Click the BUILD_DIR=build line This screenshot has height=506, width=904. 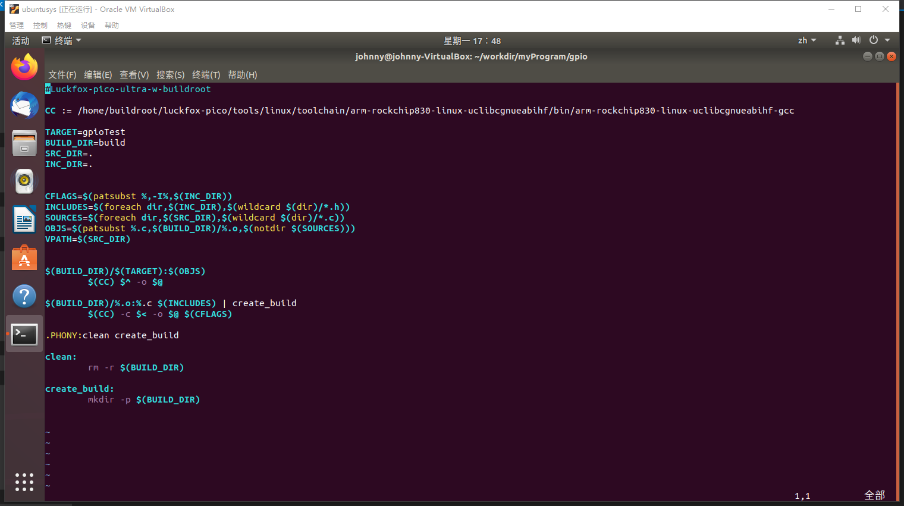(85, 143)
